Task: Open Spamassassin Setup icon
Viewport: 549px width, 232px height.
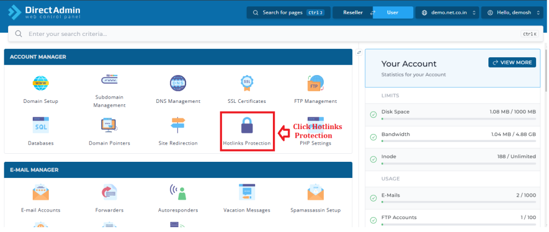Action: point(315,192)
